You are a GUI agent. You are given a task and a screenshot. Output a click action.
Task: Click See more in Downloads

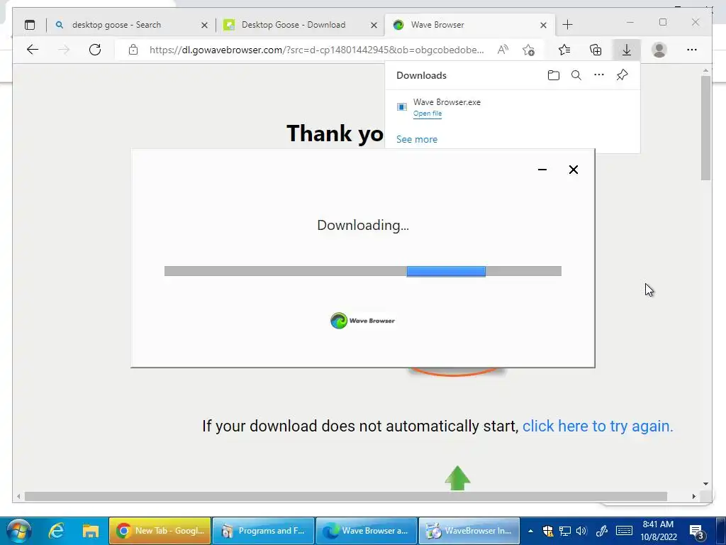417,139
